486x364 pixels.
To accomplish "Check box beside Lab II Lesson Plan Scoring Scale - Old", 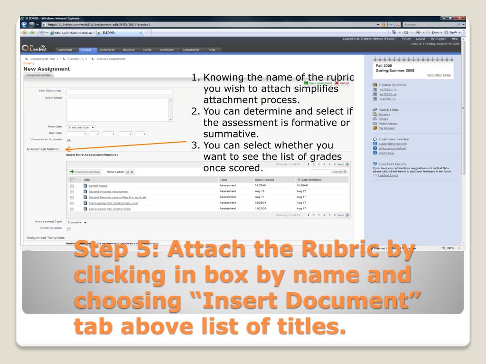I will pos(72,203).
